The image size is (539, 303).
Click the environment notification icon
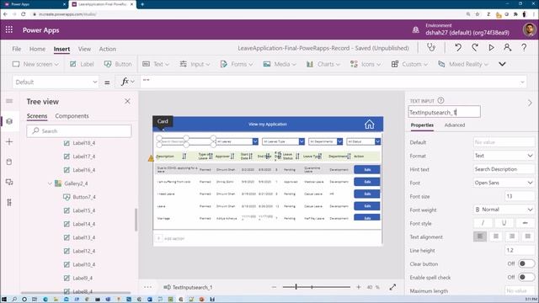415,30
